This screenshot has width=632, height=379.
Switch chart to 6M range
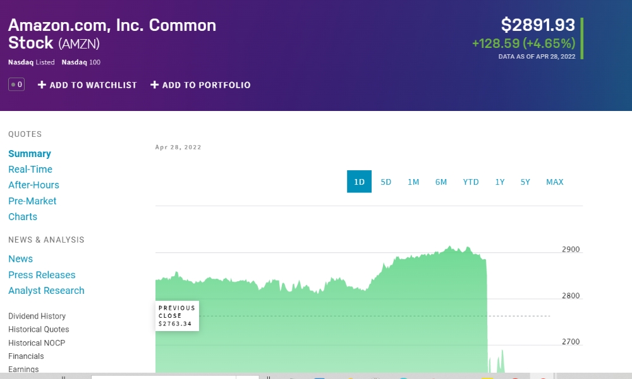[441, 182]
